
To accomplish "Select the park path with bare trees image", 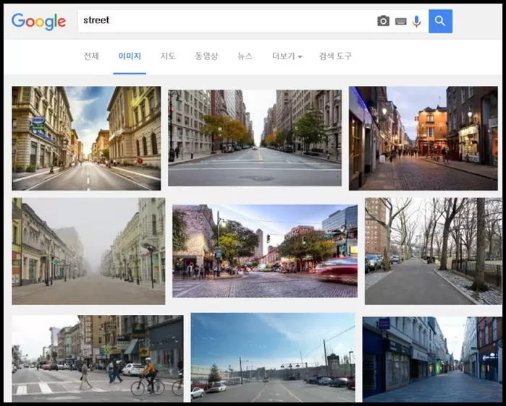I will coord(432,251).
